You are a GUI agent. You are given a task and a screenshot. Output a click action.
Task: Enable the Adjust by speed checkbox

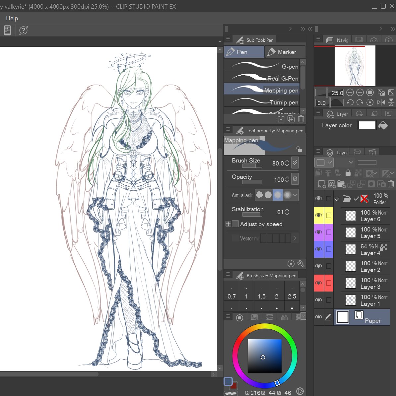click(x=235, y=224)
